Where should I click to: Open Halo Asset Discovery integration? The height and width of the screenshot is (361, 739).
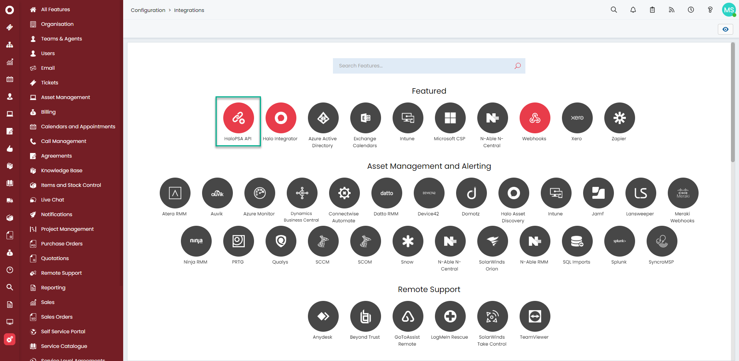[513, 193]
